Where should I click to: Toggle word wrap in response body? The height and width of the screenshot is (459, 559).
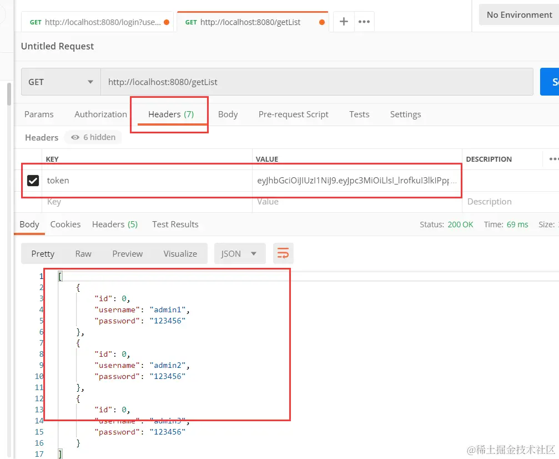pyautogui.click(x=283, y=253)
